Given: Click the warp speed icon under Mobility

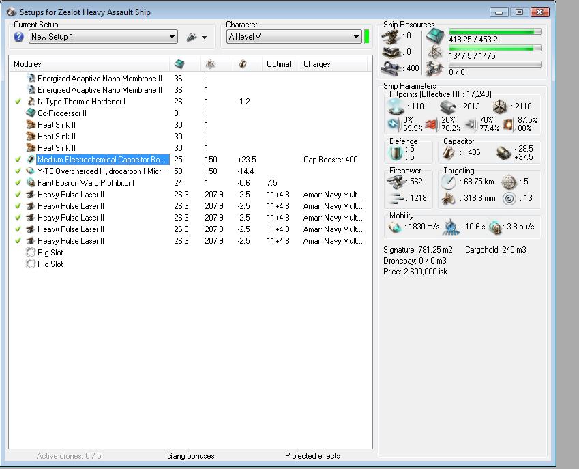Looking at the screenshot, I should [x=495, y=227].
